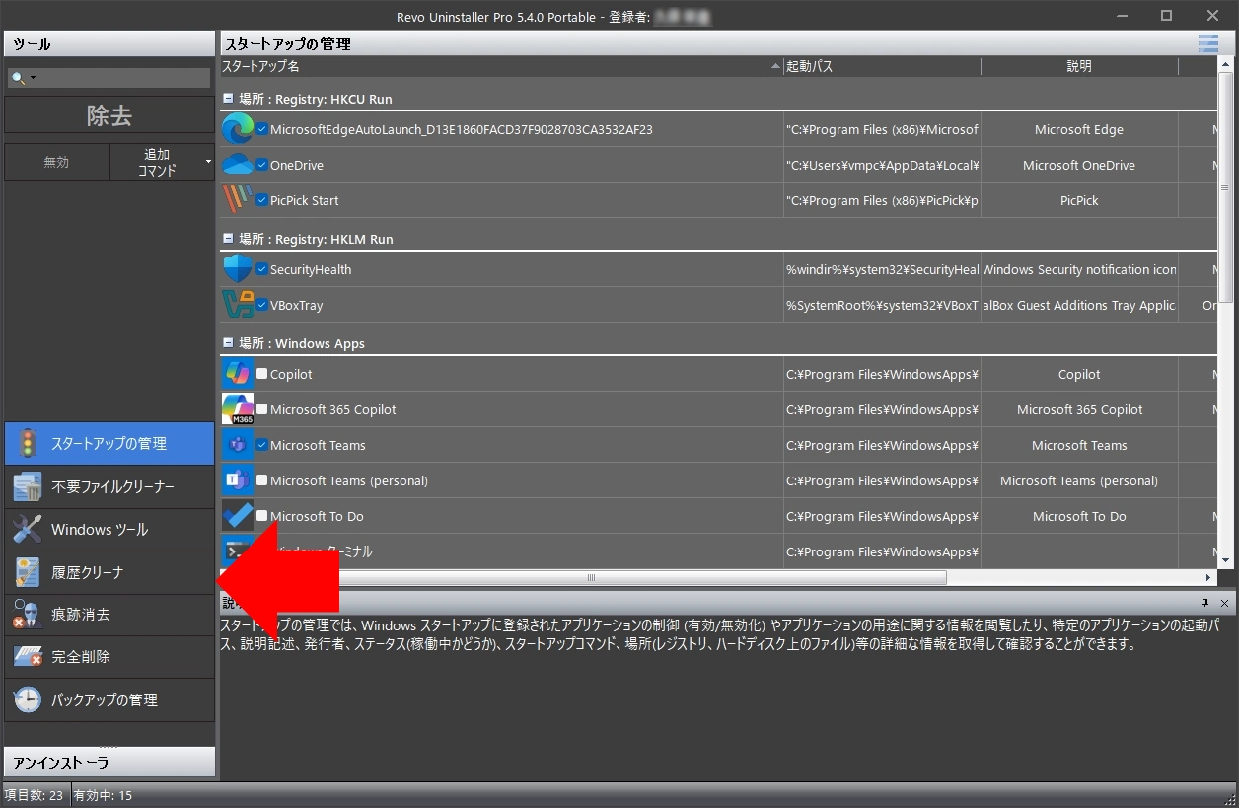Select the Microsoft To Do row name
The image size is (1239, 808).
coord(317,516)
